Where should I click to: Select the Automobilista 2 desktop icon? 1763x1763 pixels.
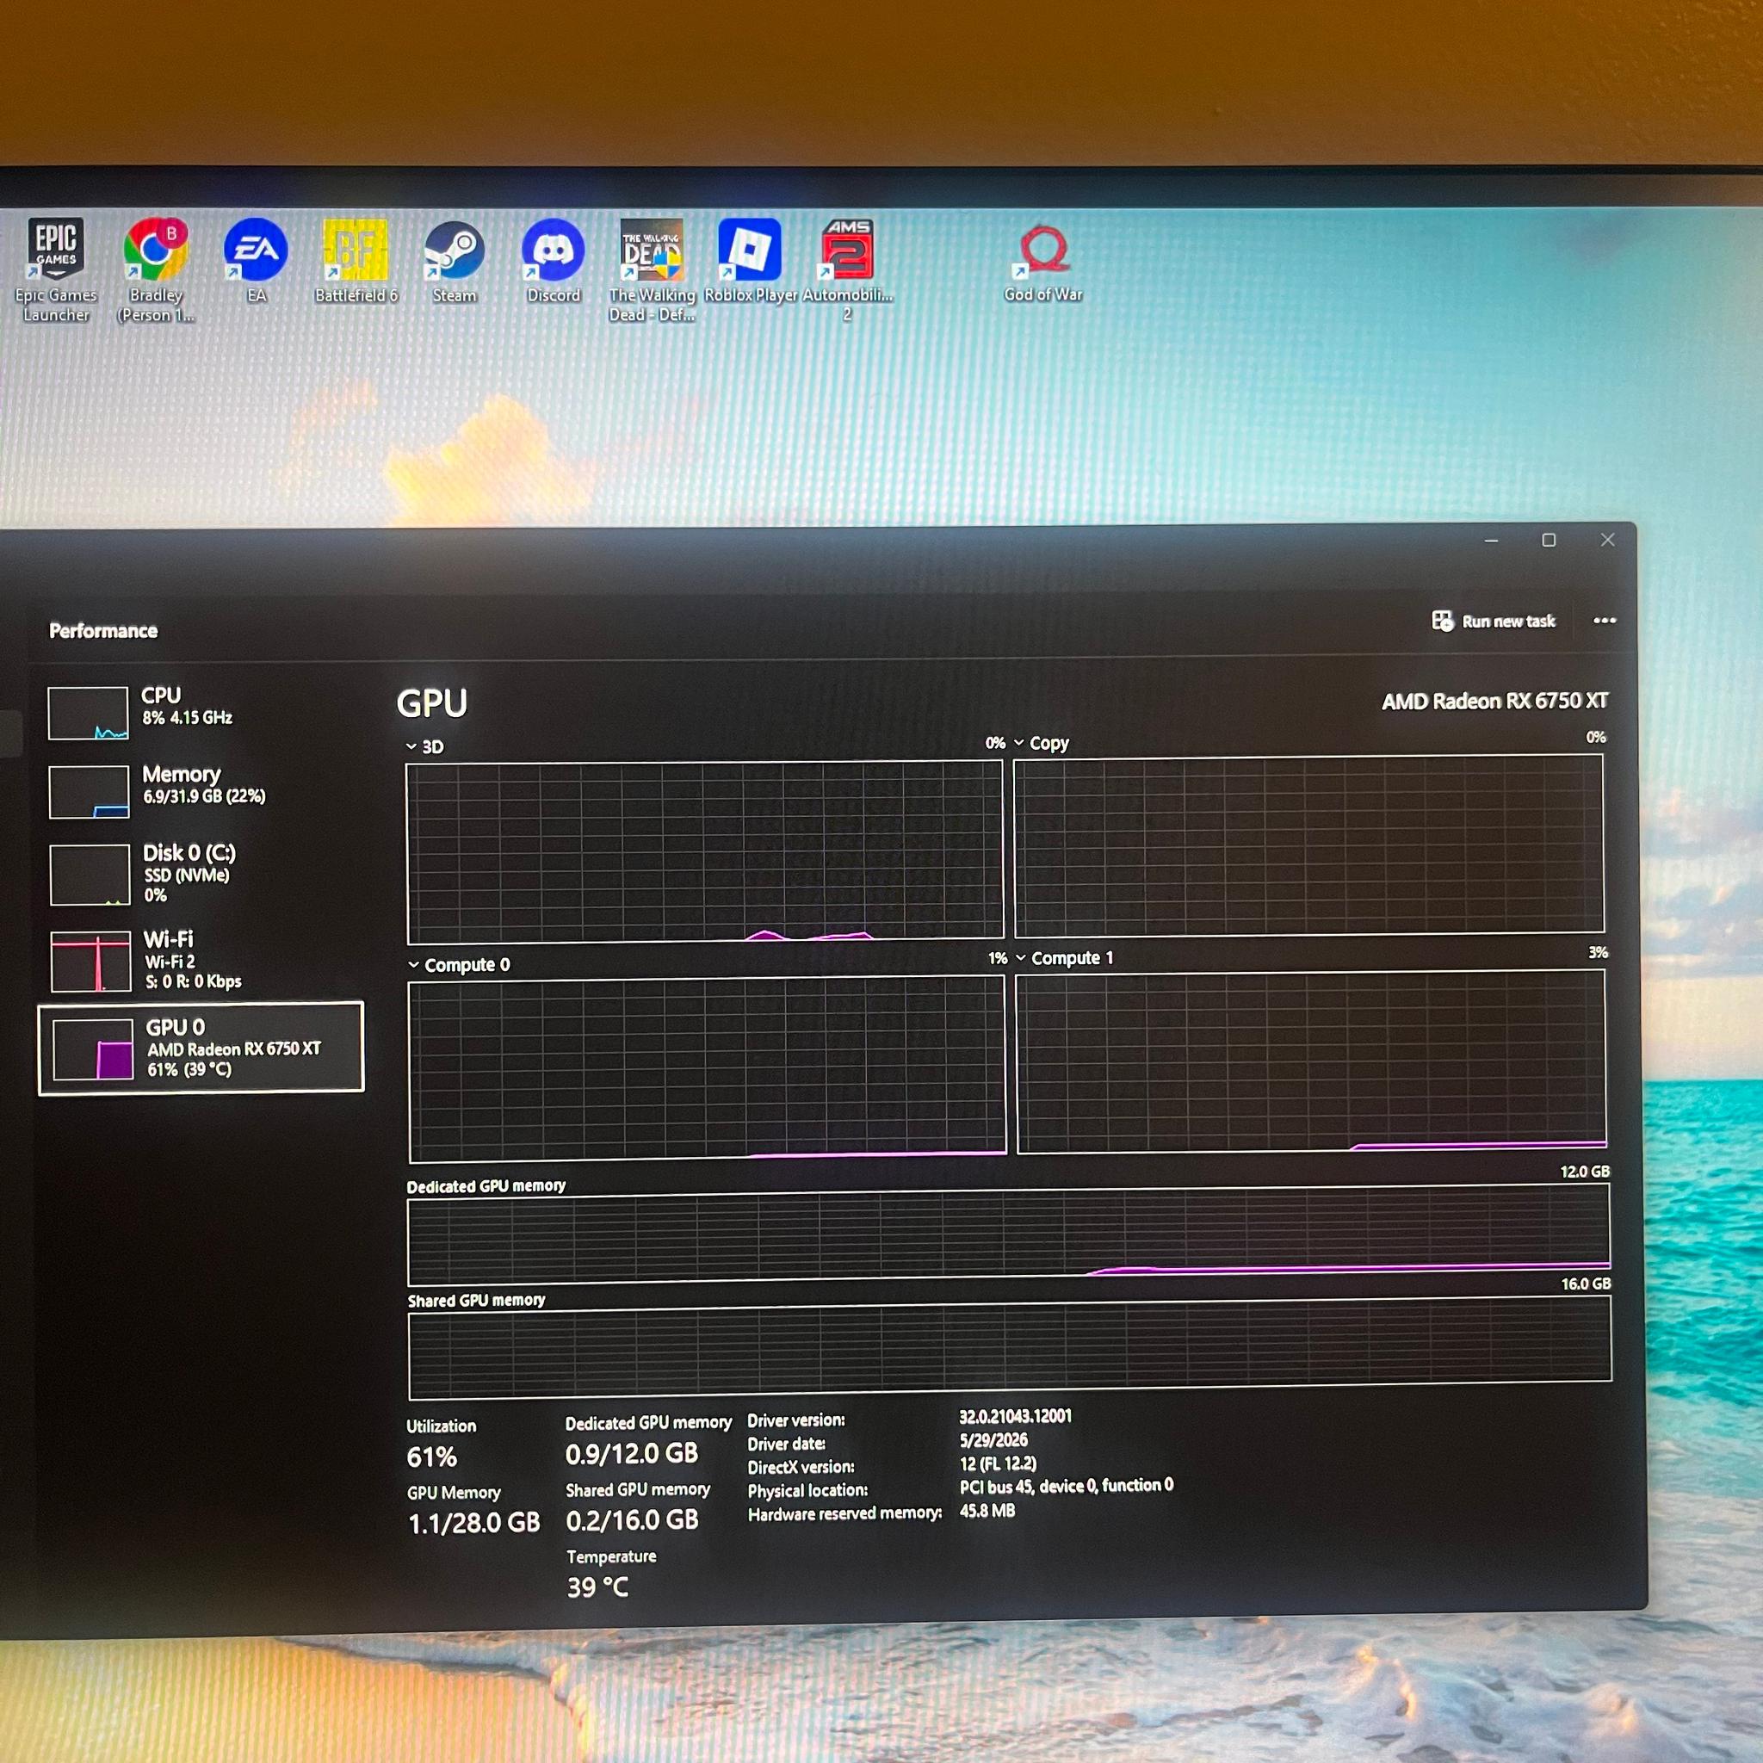click(847, 269)
